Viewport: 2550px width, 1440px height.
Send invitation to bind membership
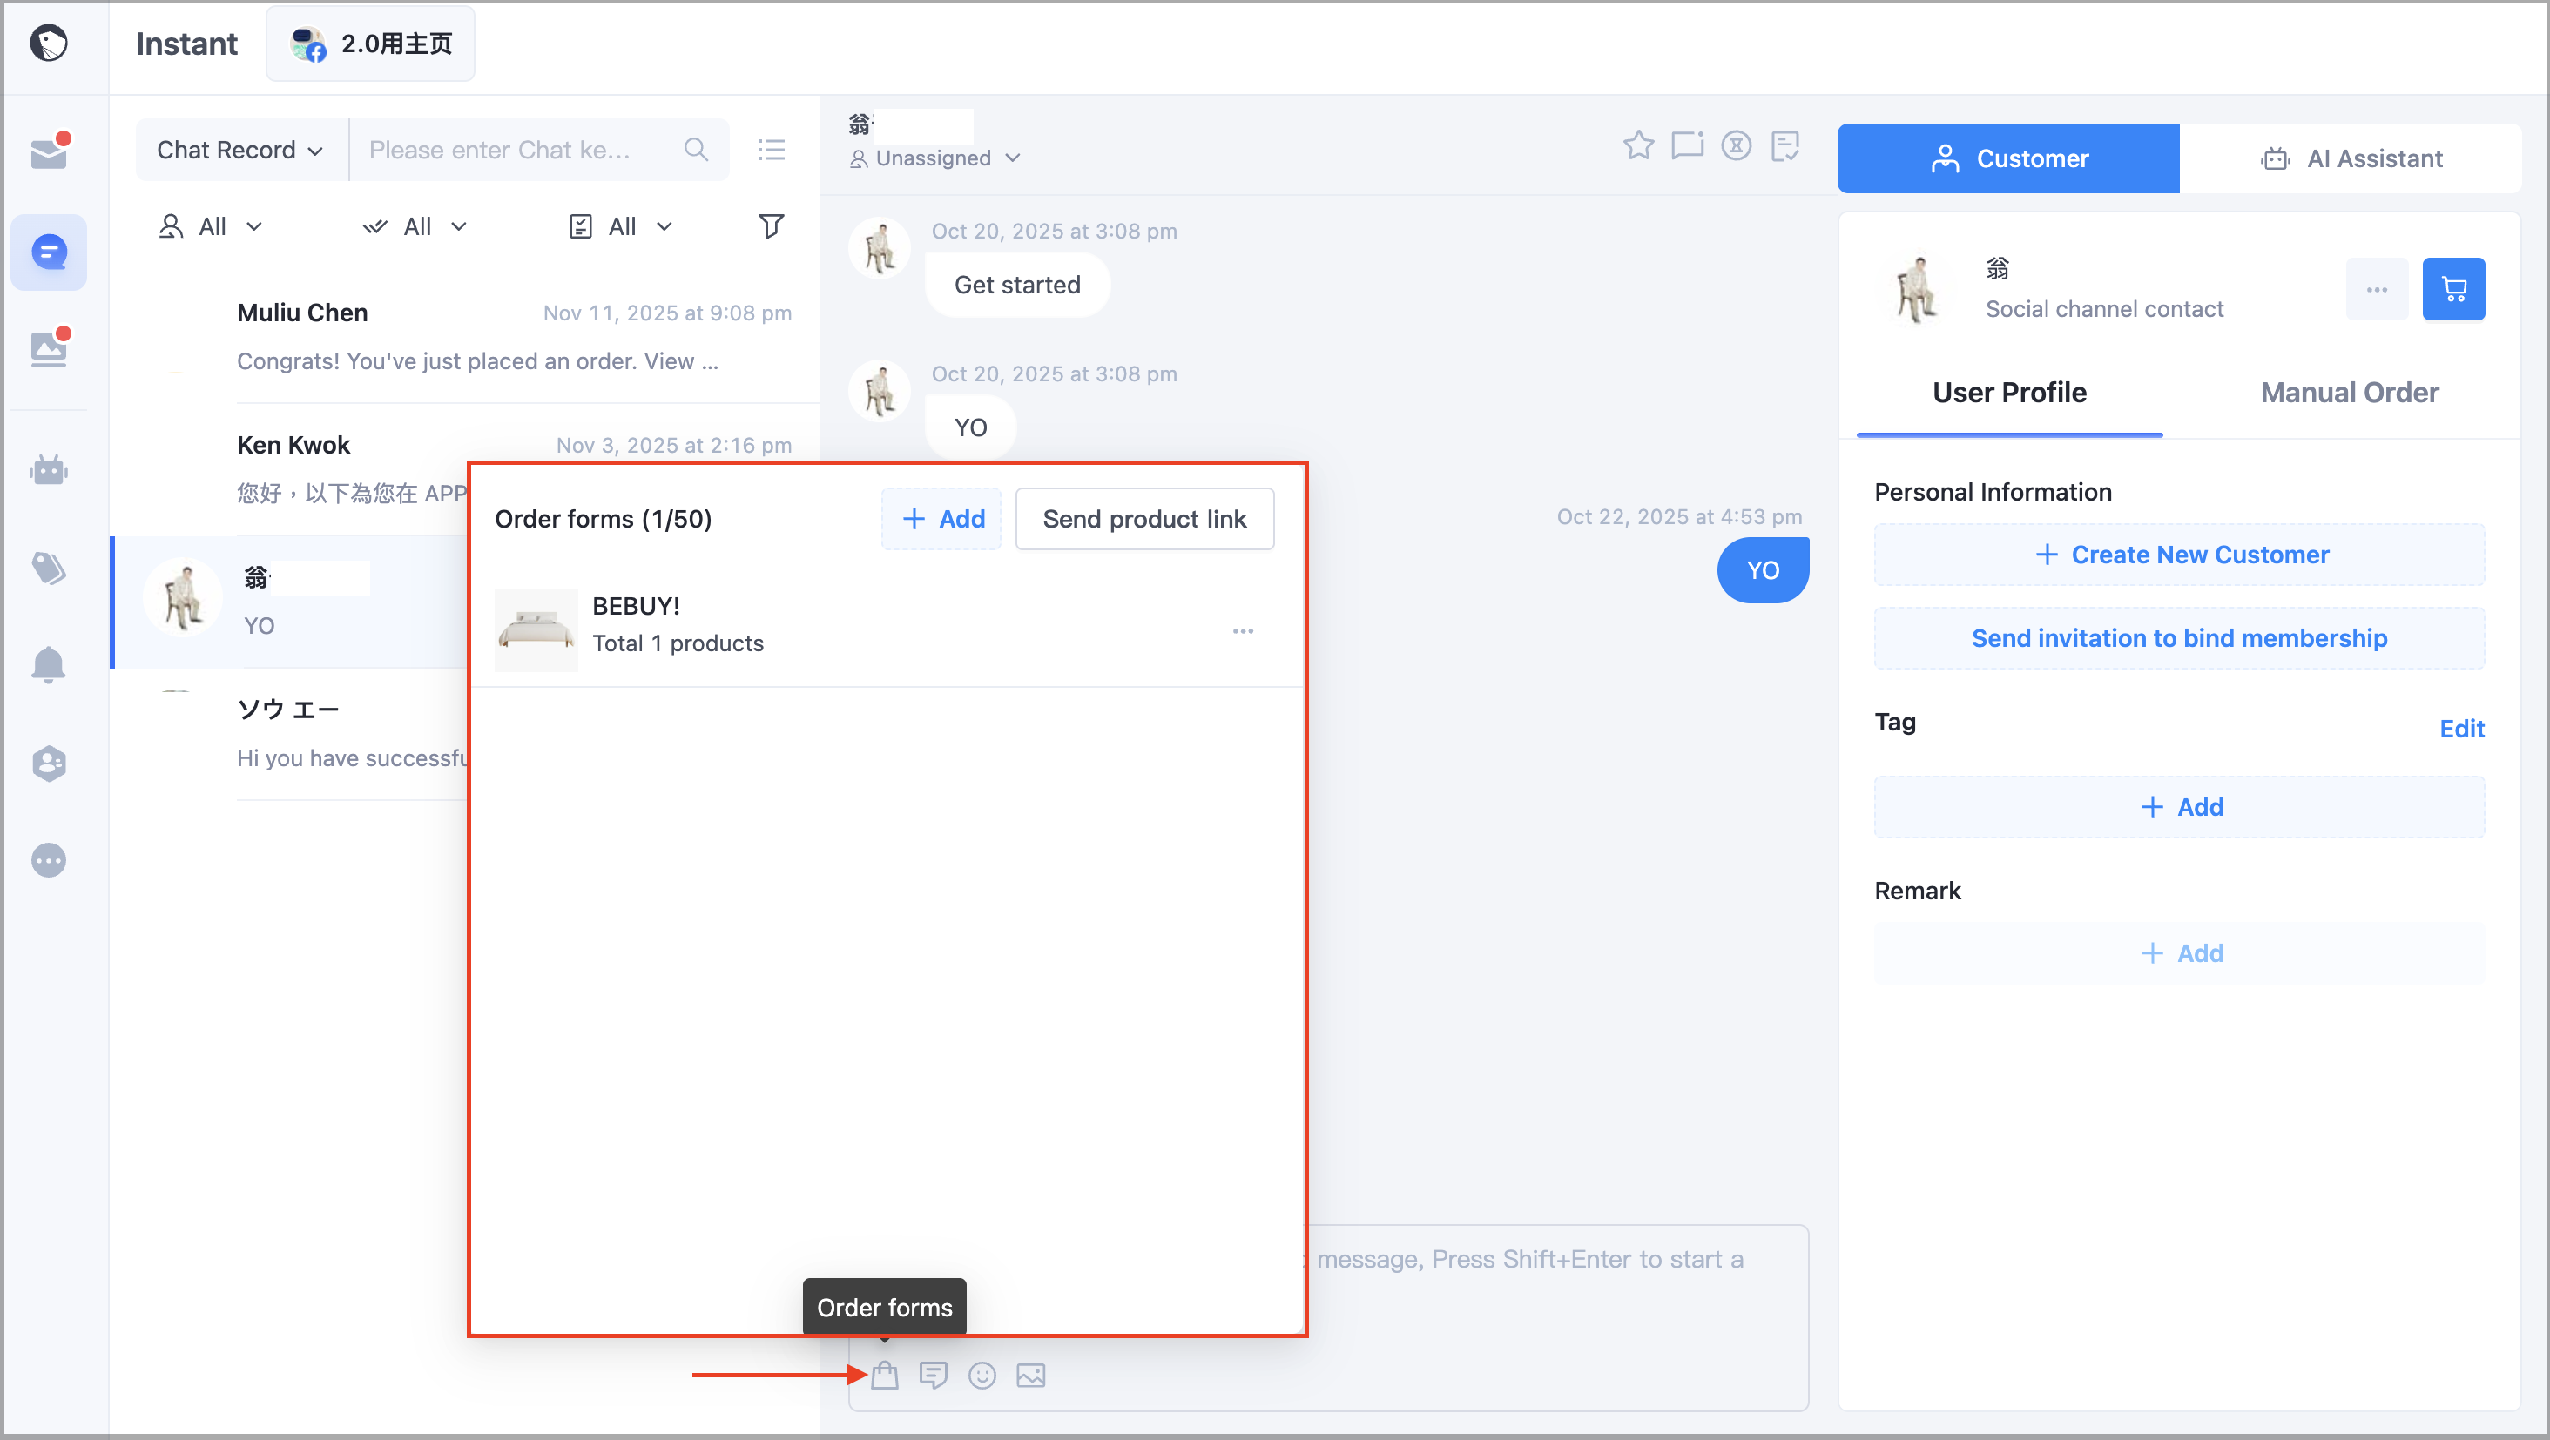(2180, 638)
